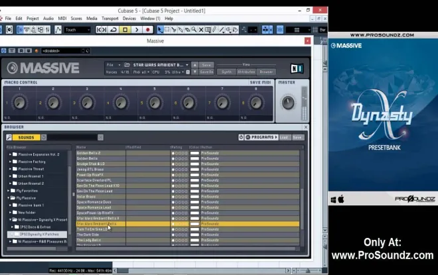The width and height of the screenshot is (438, 275).
Task: Open the disabled preset name field
Action: (62, 51)
